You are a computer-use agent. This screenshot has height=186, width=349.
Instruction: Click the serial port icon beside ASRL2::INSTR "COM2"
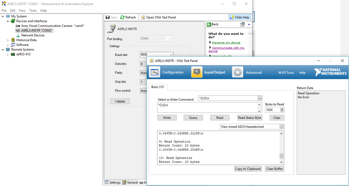coord(18,30)
